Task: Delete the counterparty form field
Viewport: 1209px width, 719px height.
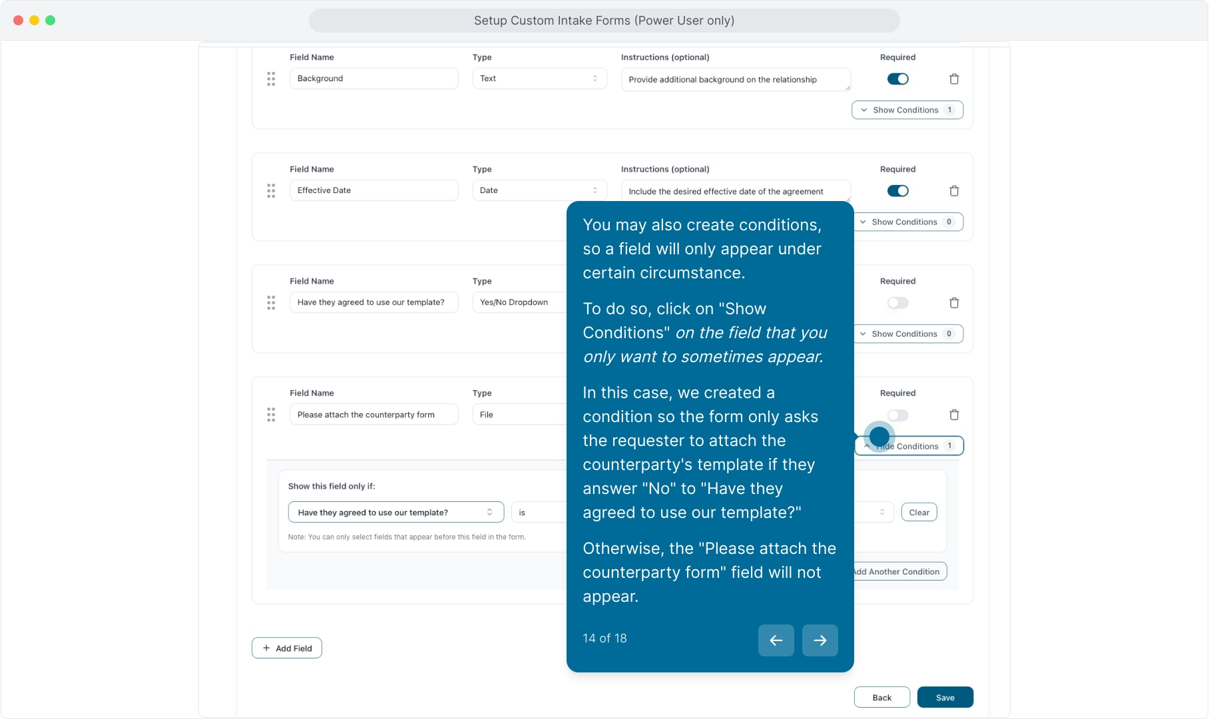Action: pos(954,415)
